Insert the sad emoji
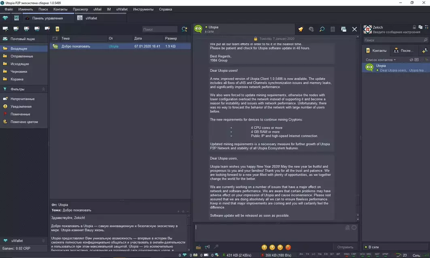The height and width of the screenshot is (258, 430). [x=280, y=248]
